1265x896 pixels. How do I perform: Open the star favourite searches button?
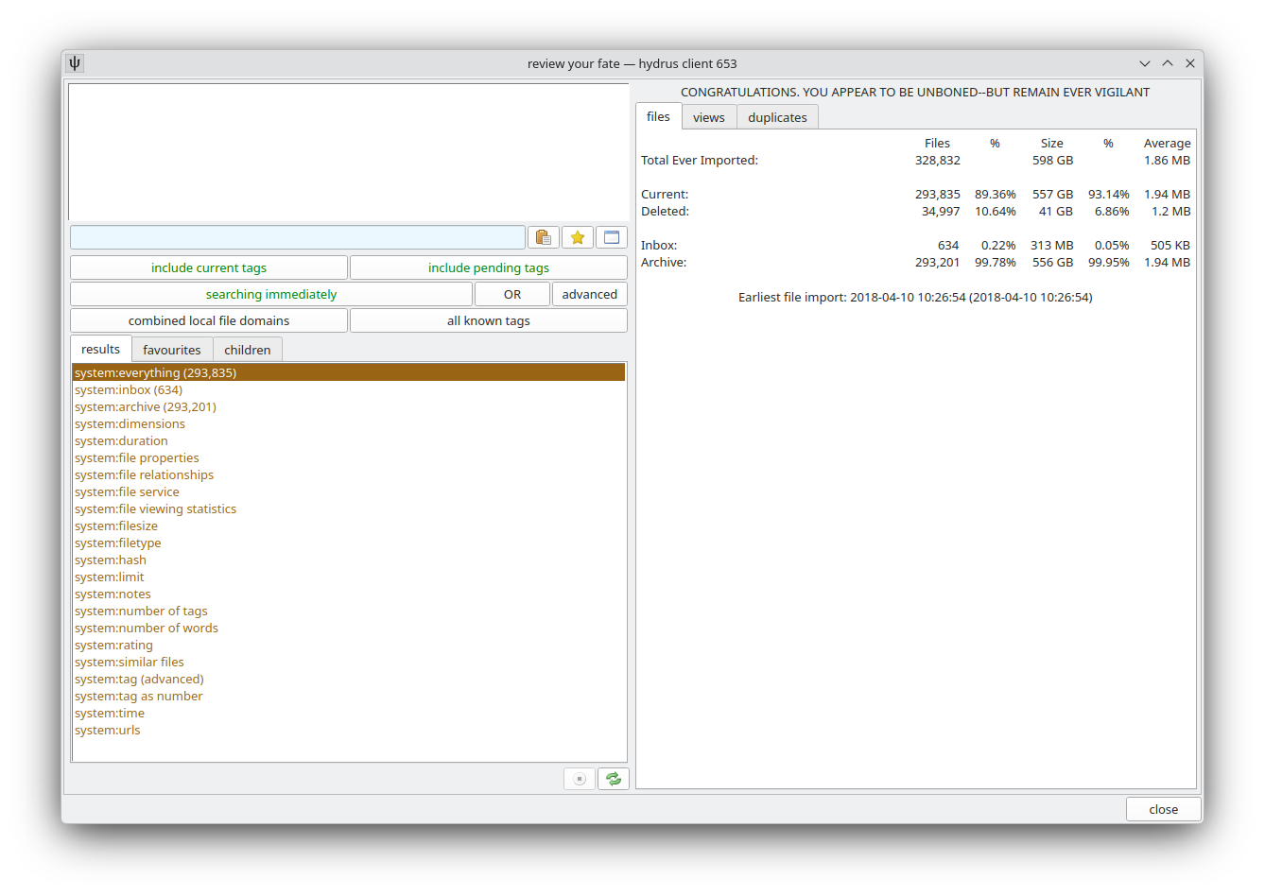tap(578, 237)
